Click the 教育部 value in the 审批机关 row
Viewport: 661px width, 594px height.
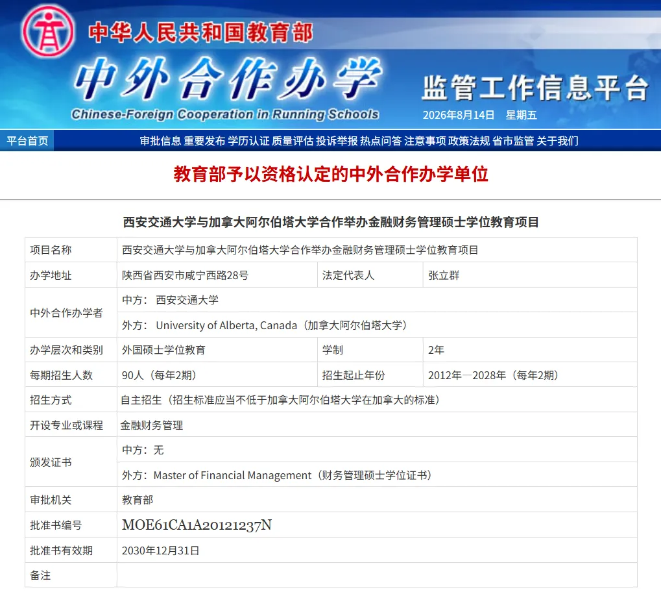point(138,500)
